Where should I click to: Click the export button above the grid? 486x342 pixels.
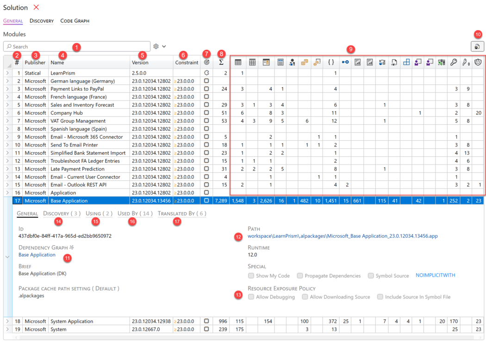click(x=477, y=46)
